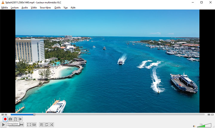Click the total time 00:13 label

[211, 115]
